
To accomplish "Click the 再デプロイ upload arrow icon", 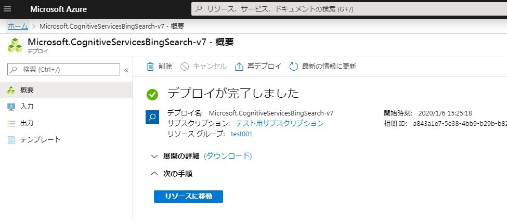I will click(239, 67).
